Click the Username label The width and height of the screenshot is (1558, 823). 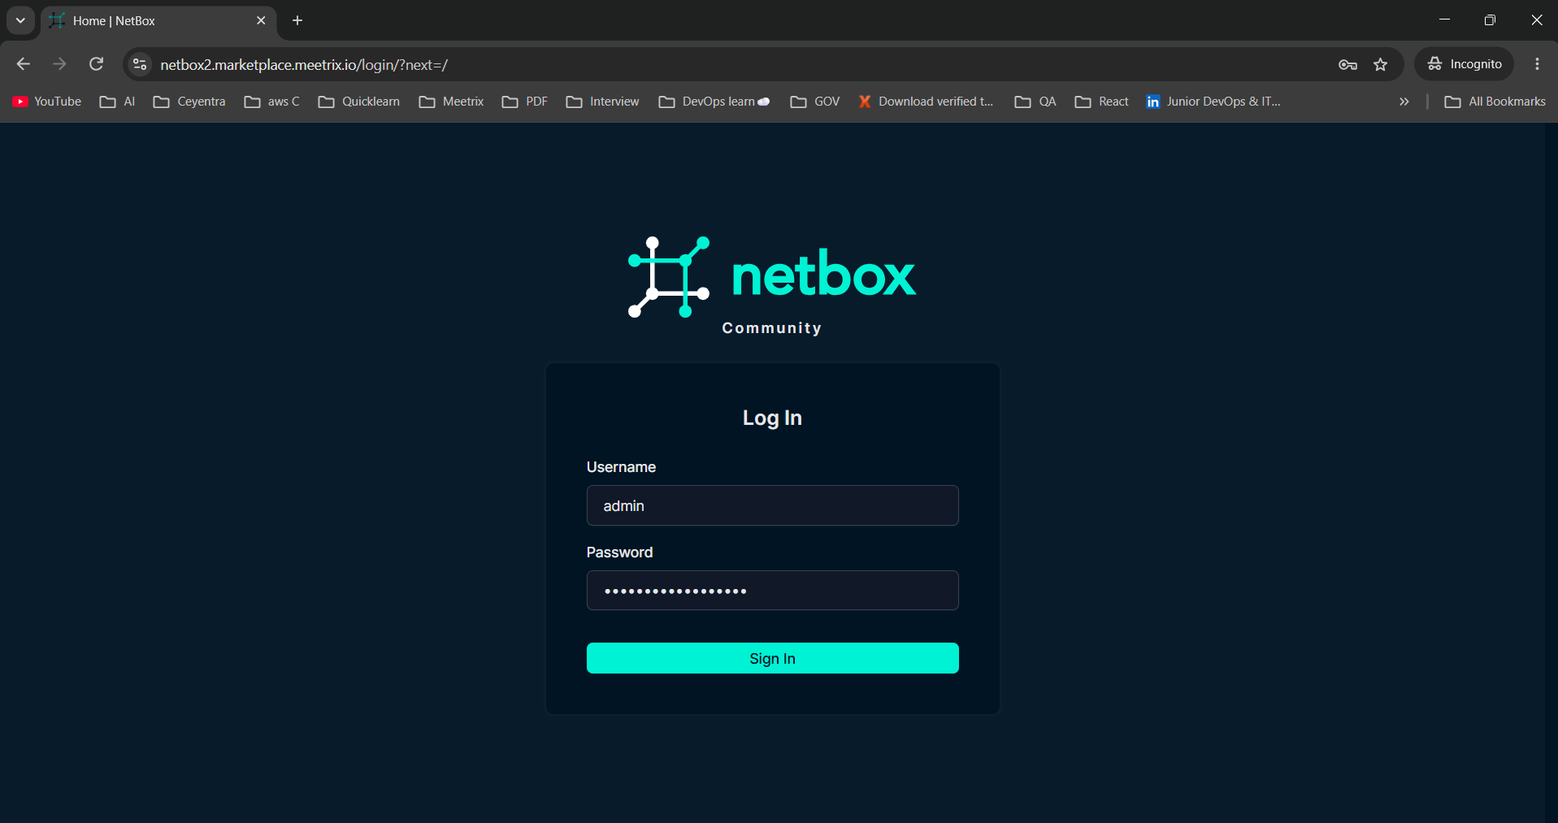point(621,467)
